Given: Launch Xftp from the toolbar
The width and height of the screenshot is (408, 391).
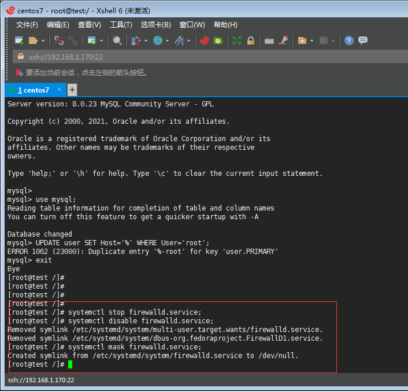Looking at the screenshot, I should (218, 40).
